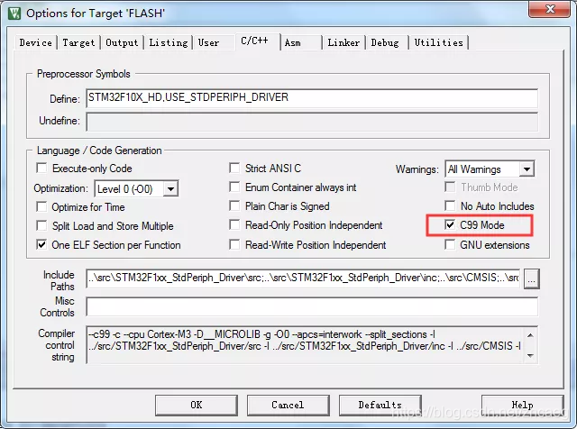Switch to the Output tab
Image resolution: width=577 pixels, height=429 pixels.
click(x=122, y=42)
